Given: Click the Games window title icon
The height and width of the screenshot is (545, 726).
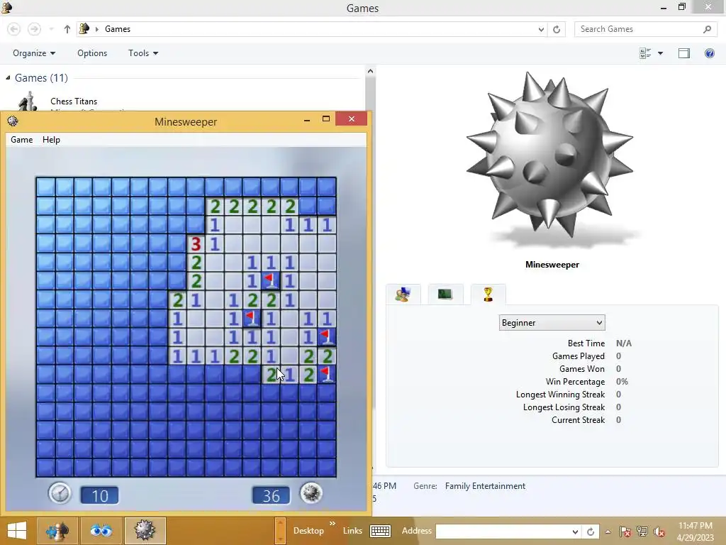Looking at the screenshot, I should (6, 7).
